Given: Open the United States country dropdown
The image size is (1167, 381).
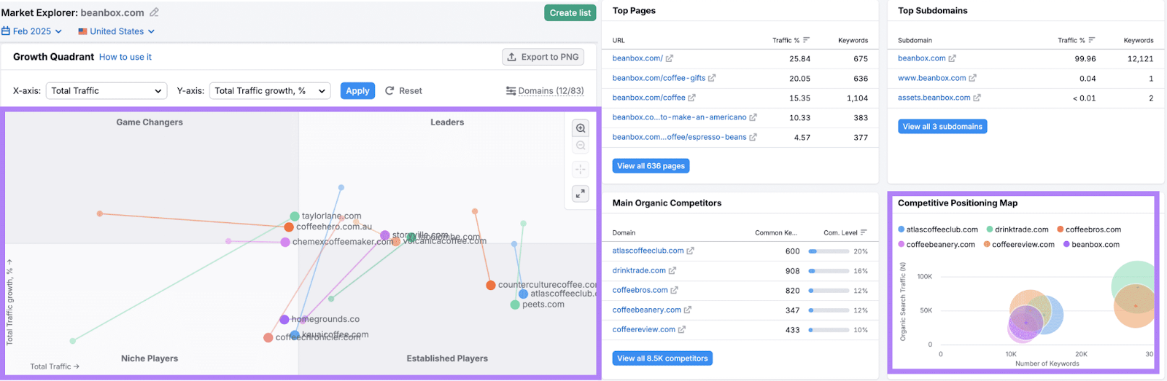Looking at the screenshot, I should click(117, 31).
